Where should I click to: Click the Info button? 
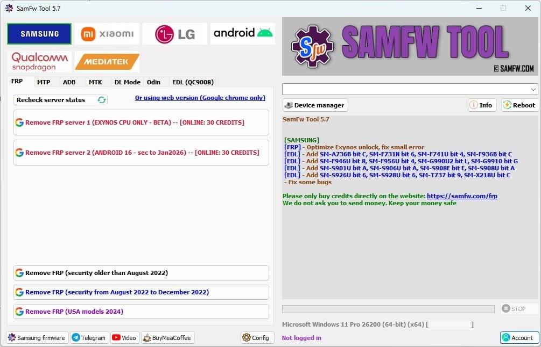(482, 105)
